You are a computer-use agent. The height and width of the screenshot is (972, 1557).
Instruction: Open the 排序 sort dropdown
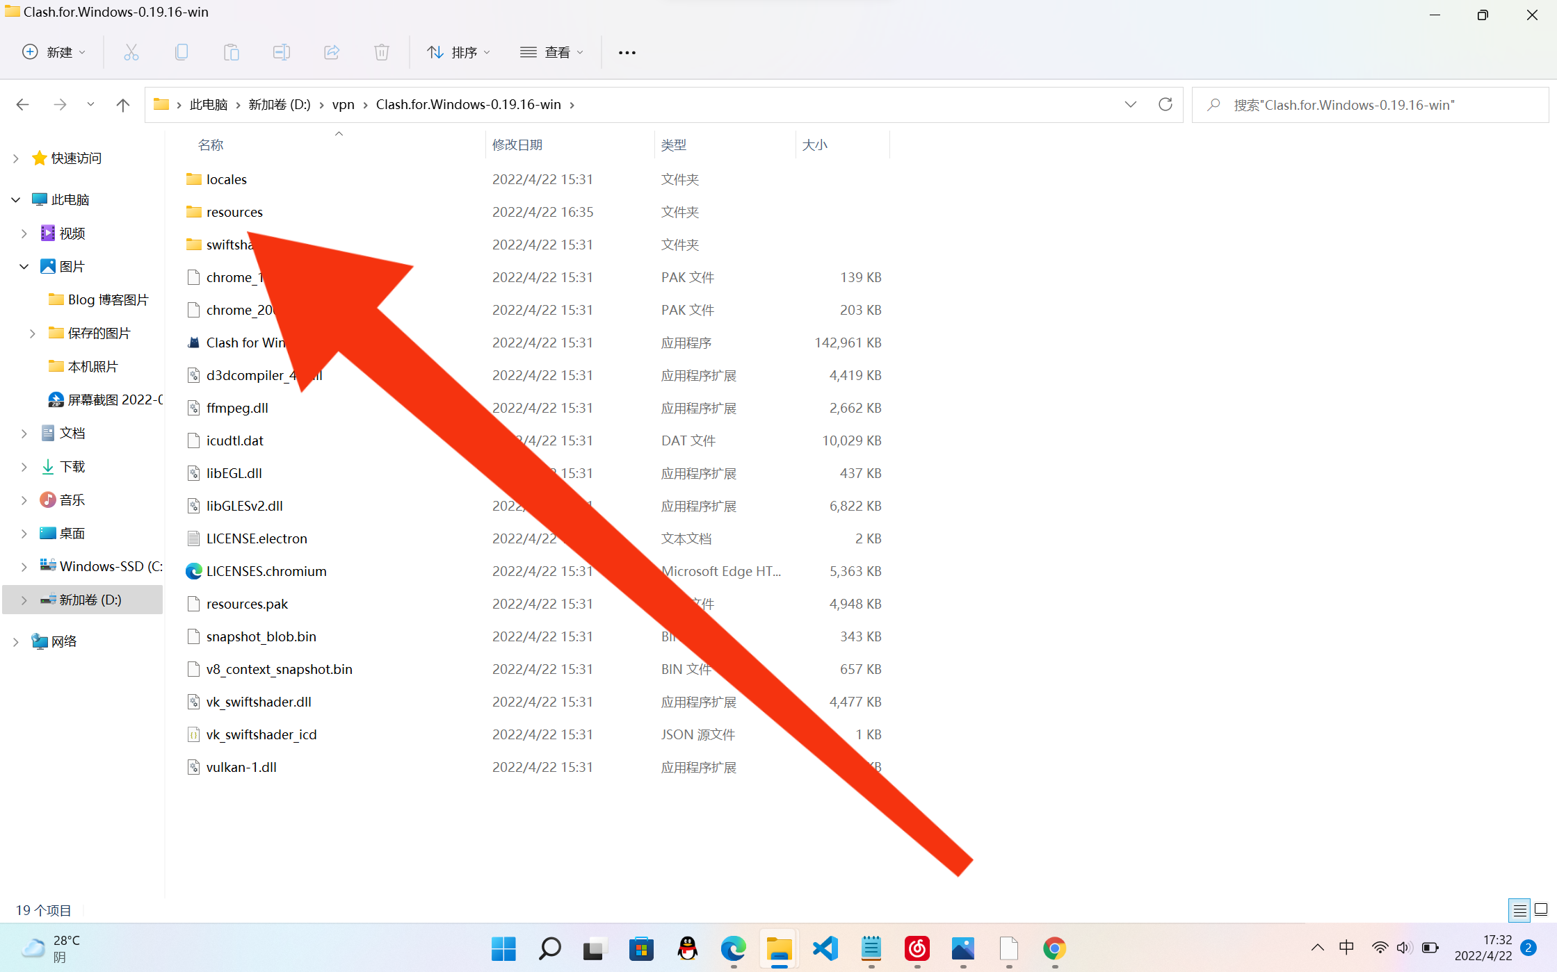tap(459, 52)
